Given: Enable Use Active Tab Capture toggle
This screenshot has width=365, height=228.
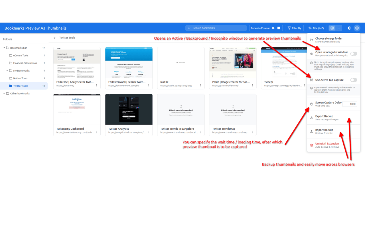Looking at the screenshot, I should [x=354, y=80].
